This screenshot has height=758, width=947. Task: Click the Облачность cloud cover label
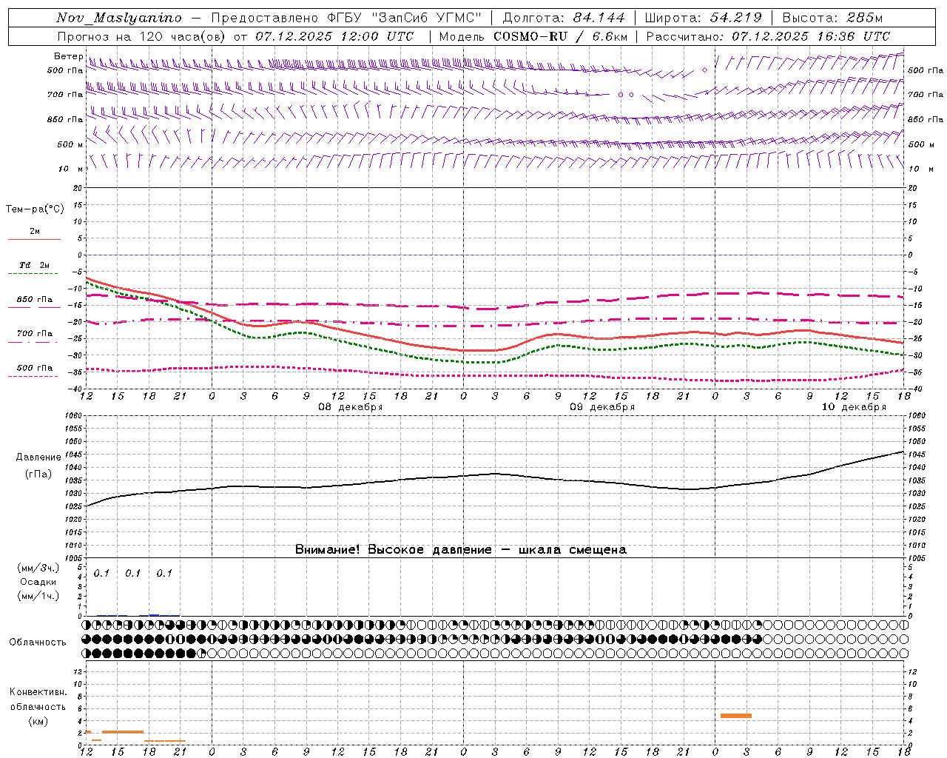point(38,642)
